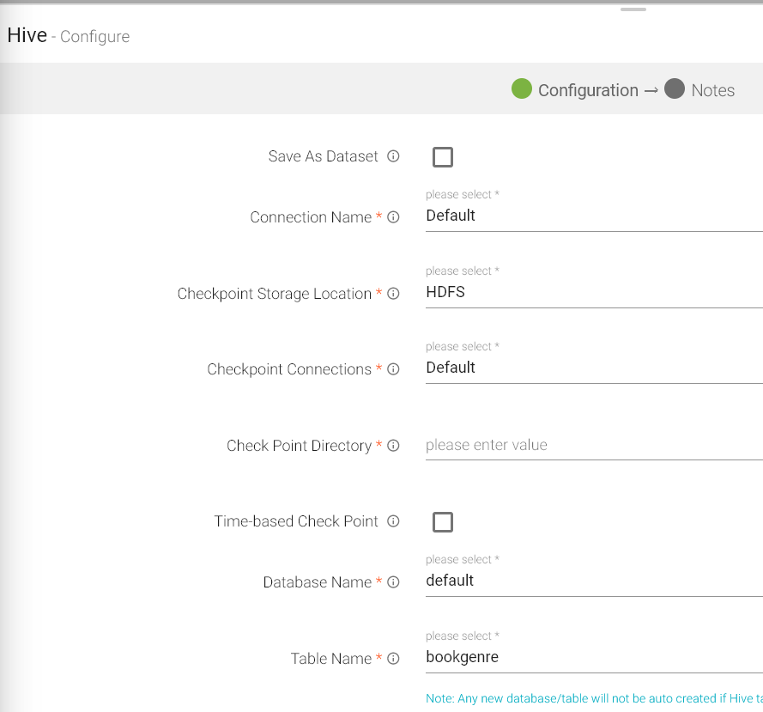The image size is (763, 712).
Task: Show info tooltip for Check Point Directory
Action: 393,446
